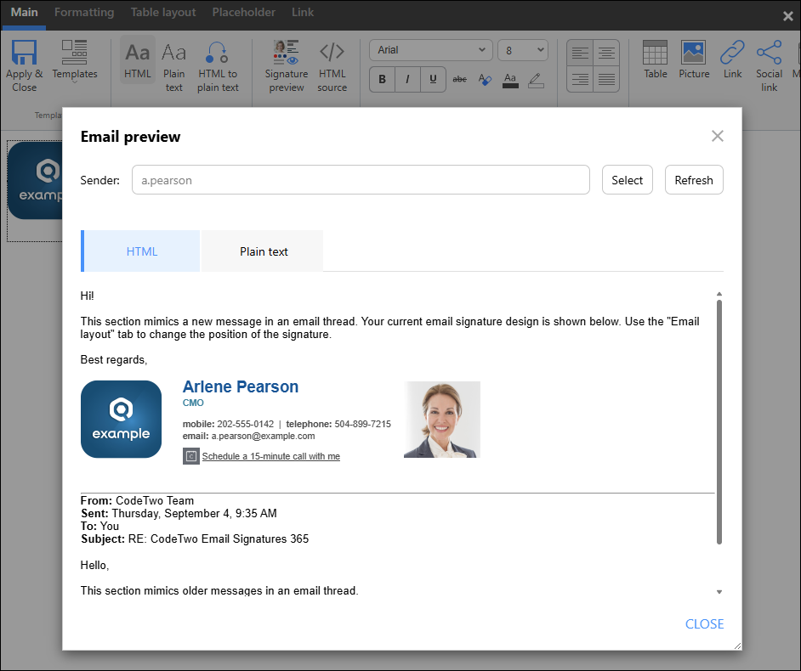Click the Schedule a 15-minute call link
This screenshot has width=801, height=671.
point(270,456)
